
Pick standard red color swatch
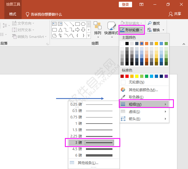pos(127,76)
